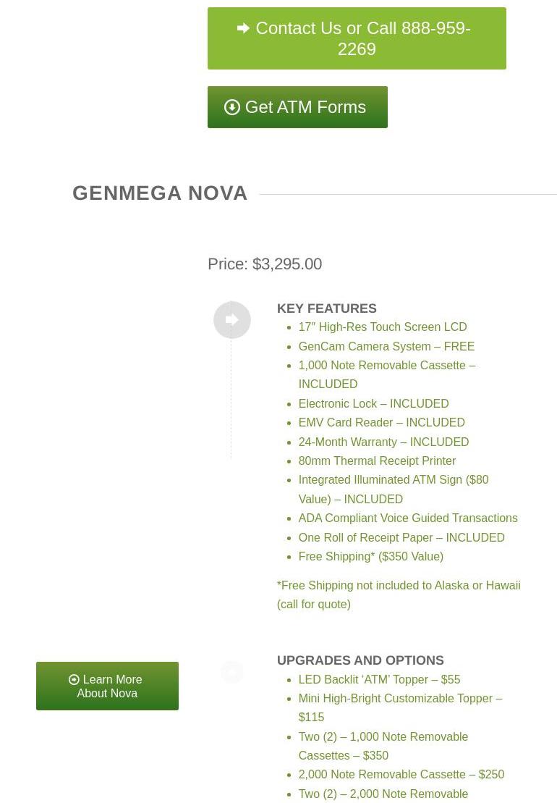Click the GENMEGA NOVA section heading
The image size is (557, 803).
pos(160,193)
